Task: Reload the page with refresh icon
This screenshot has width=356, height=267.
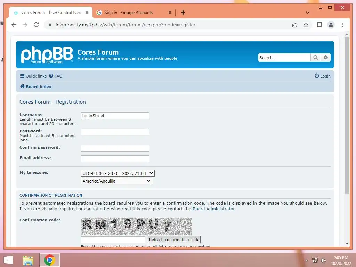Action: (36, 25)
